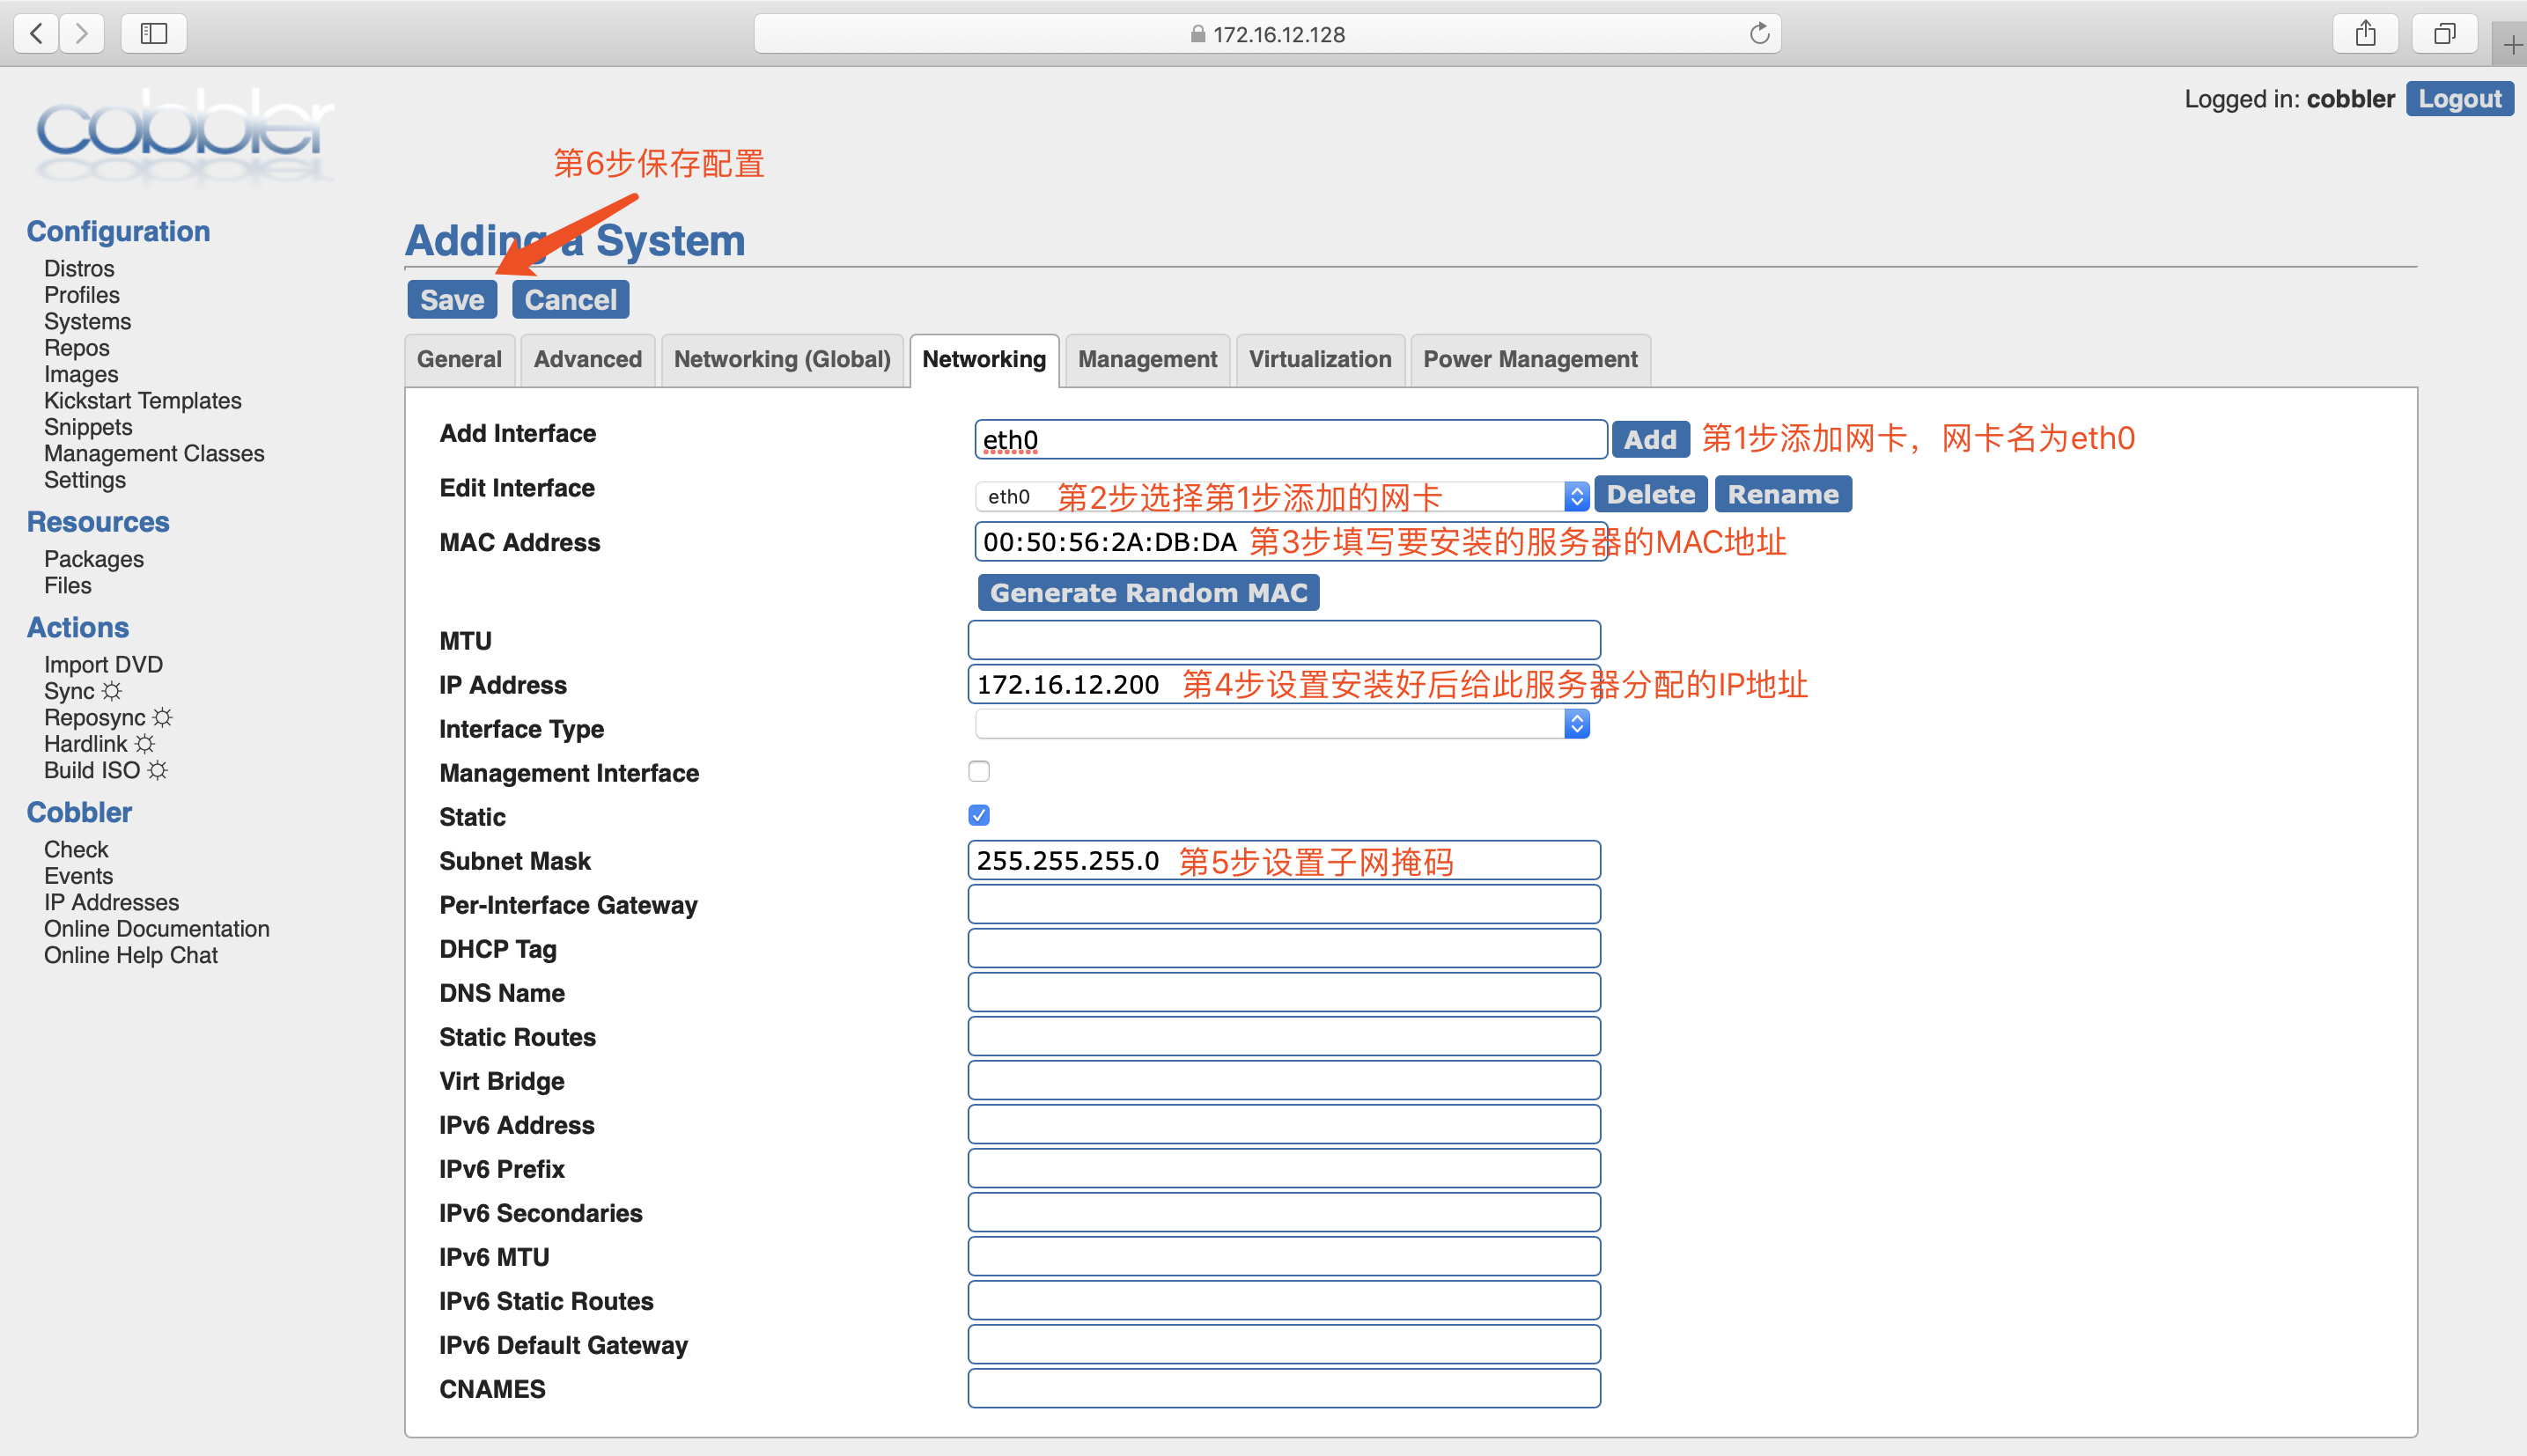Click the DHCP Tag field
The image size is (2527, 1456).
pyautogui.click(x=1284, y=948)
